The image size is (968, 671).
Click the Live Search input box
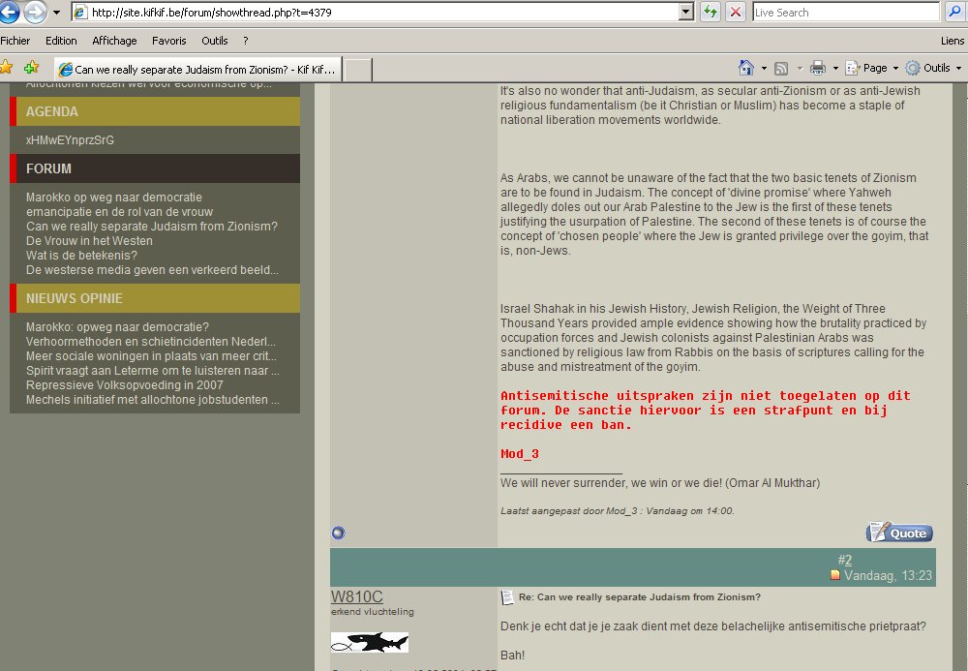(846, 13)
